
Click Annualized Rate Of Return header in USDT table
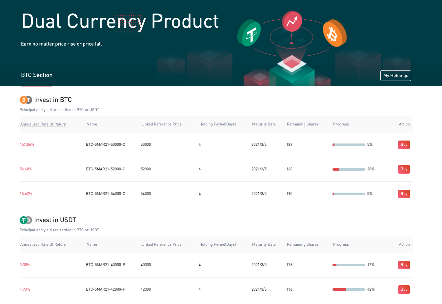pos(43,244)
